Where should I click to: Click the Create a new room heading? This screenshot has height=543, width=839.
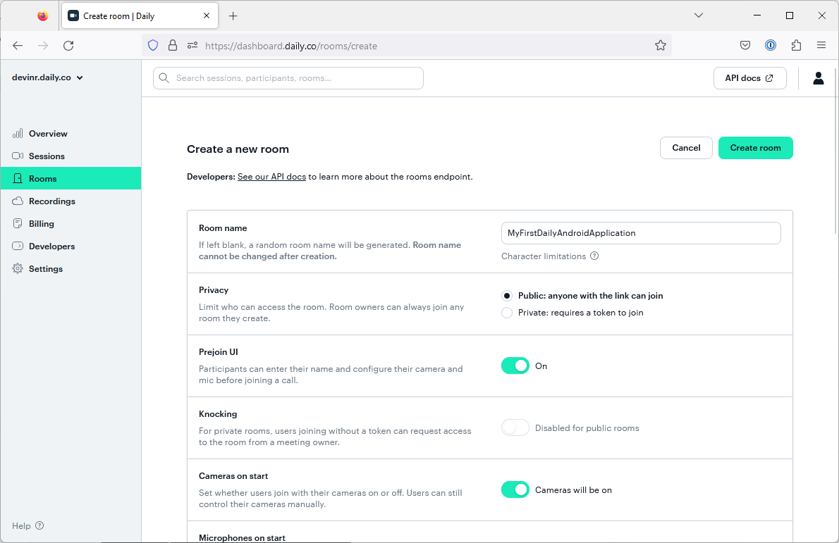[238, 149]
